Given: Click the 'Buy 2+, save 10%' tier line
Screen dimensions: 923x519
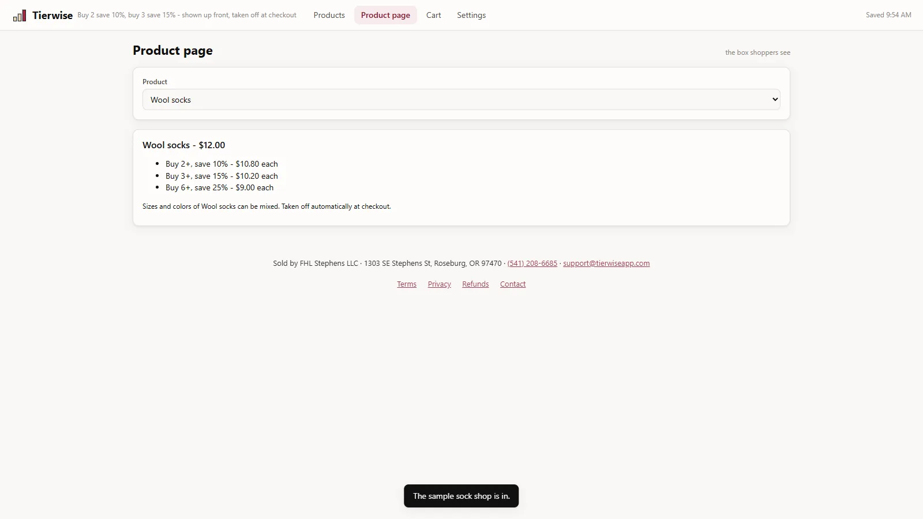Looking at the screenshot, I should [222, 164].
